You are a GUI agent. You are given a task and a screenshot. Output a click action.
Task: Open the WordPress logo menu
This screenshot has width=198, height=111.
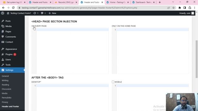point(2,13)
